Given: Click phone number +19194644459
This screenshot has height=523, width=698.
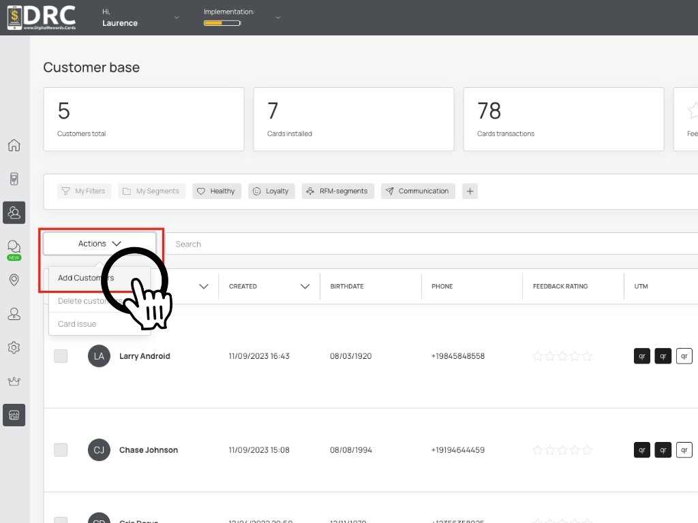Looking at the screenshot, I should click(457, 449).
